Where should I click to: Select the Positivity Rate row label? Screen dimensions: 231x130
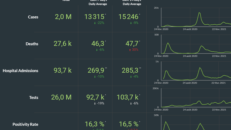(x=25, y=124)
